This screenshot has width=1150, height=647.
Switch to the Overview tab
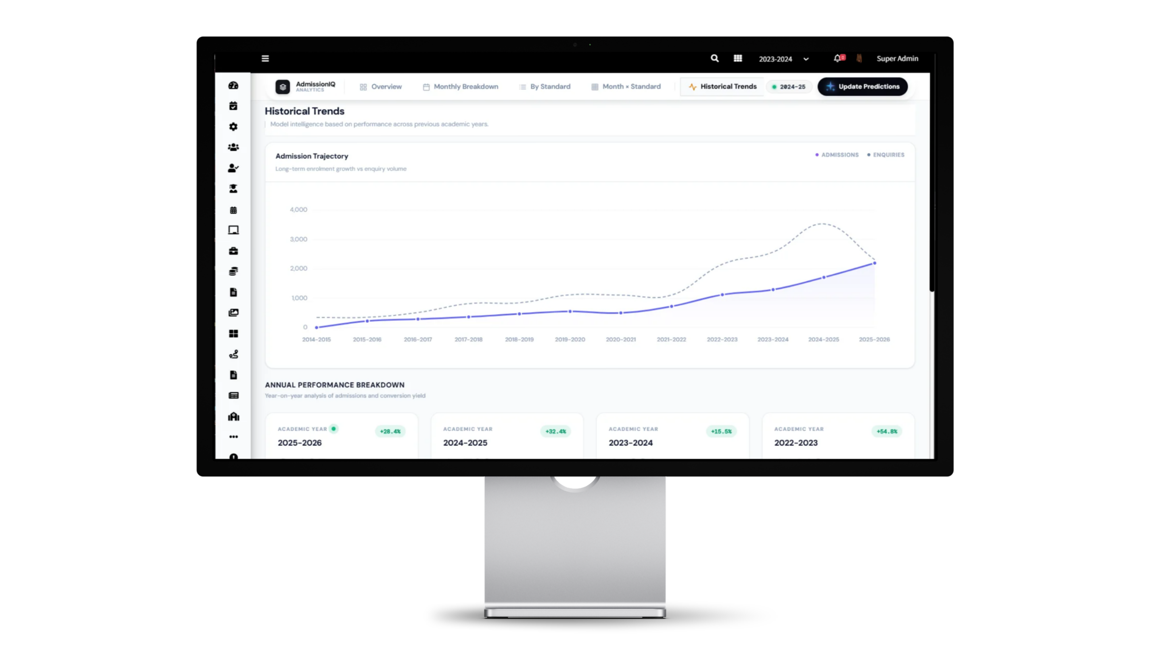[x=381, y=87]
